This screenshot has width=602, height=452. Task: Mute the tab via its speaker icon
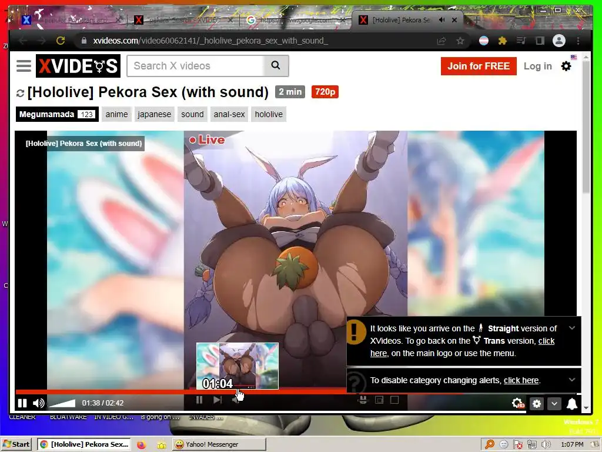click(442, 19)
